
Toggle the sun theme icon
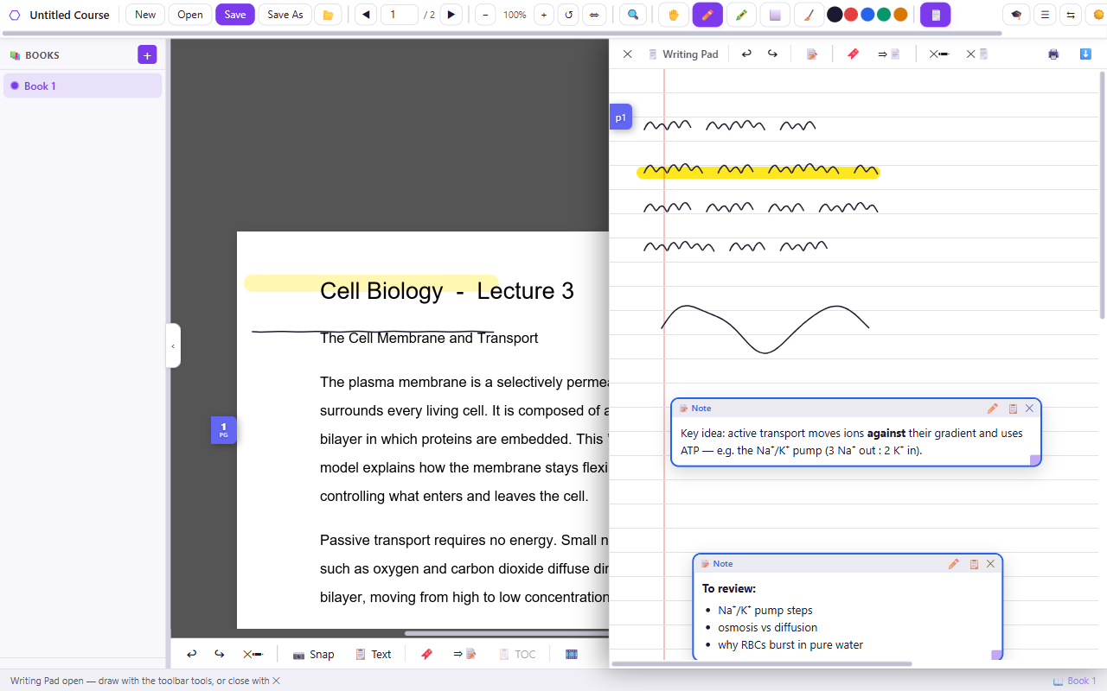[x=1098, y=15]
